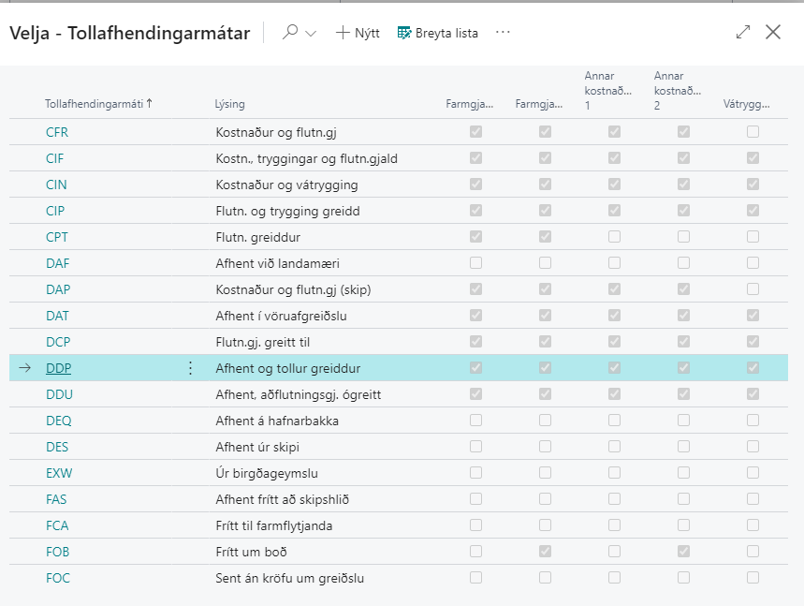Click the Vátrygg... column header
Image resolution: width=804 pixels, height=606 pixels.
(746, 104)
